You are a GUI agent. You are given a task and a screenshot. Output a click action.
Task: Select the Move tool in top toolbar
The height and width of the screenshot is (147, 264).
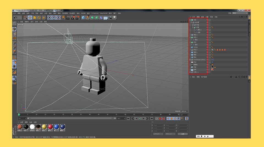point(30,18)
